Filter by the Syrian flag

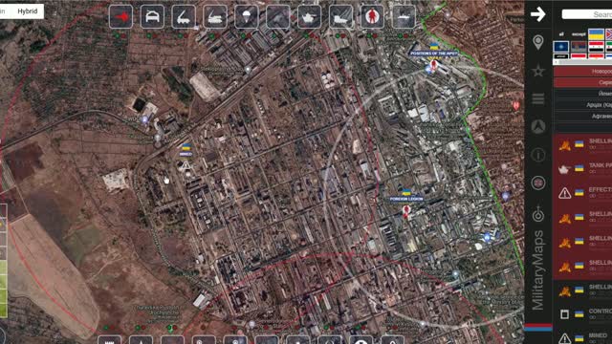pos(597,47)
